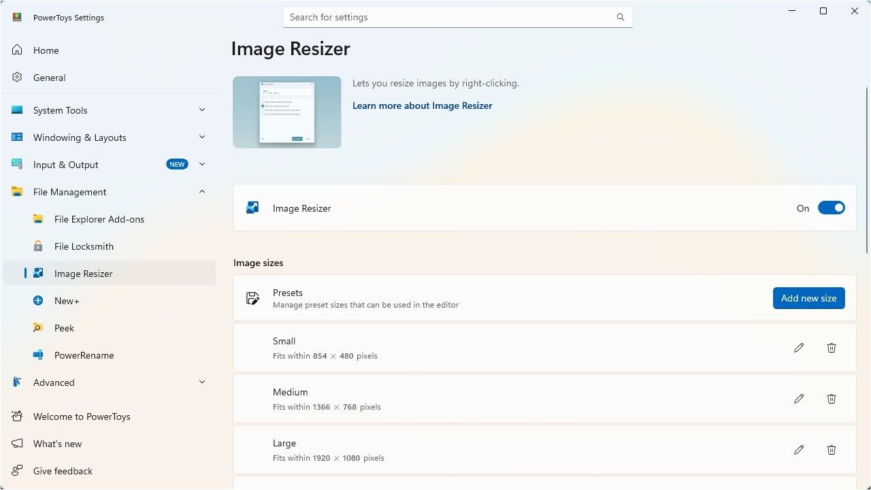Delete the Small preset with trash icon
This screenshot has height=490, width=871.
coord(832,348)
